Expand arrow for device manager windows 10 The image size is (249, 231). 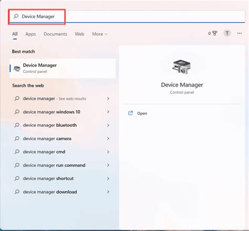(x=108, y=112)
